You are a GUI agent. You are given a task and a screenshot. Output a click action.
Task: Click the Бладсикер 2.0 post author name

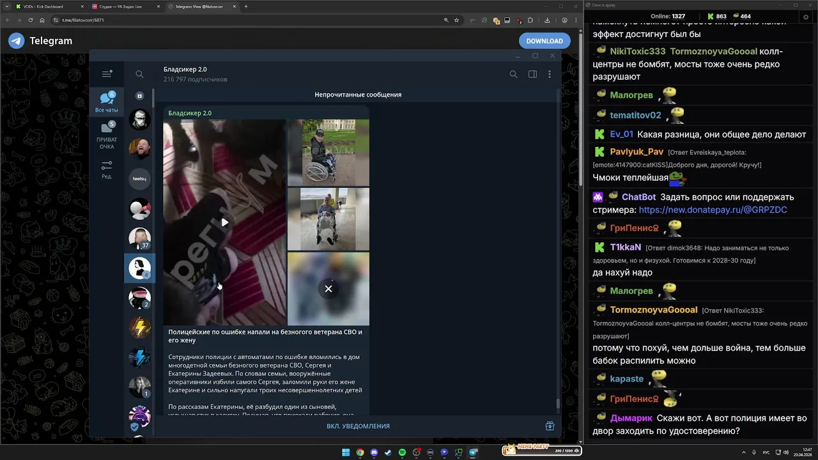(190, 113)
